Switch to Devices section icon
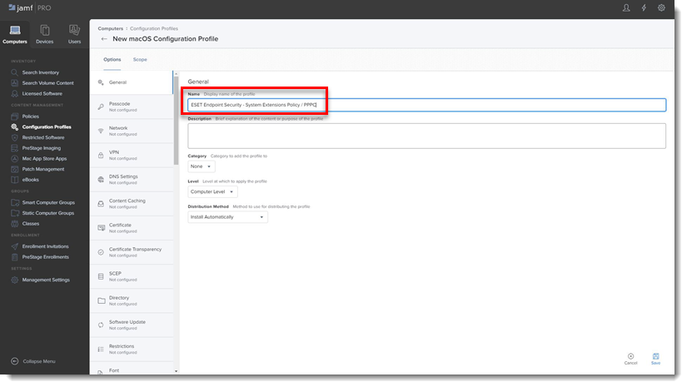Image resolution: width=682 pixels, height=382 pixels. click(x=44, y=34)
